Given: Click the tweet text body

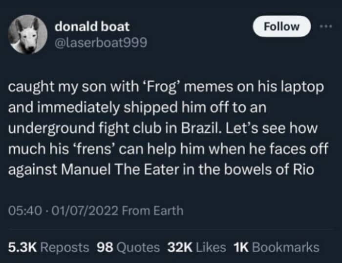Looking at the screenshot, I should point(168,128).
